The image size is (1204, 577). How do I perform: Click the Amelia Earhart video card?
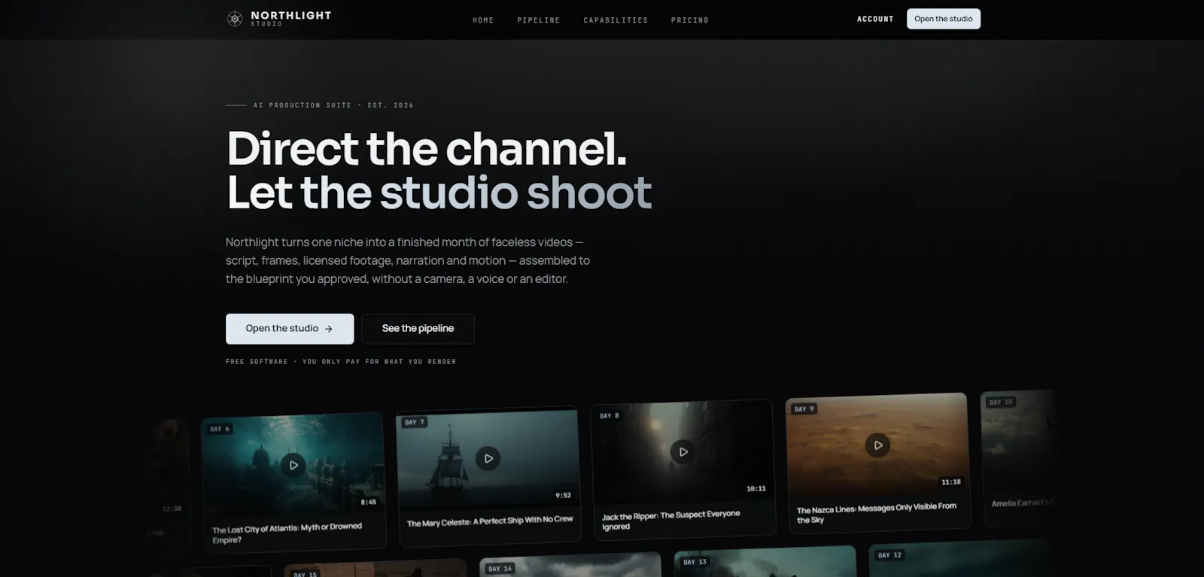pos(1020,458)
